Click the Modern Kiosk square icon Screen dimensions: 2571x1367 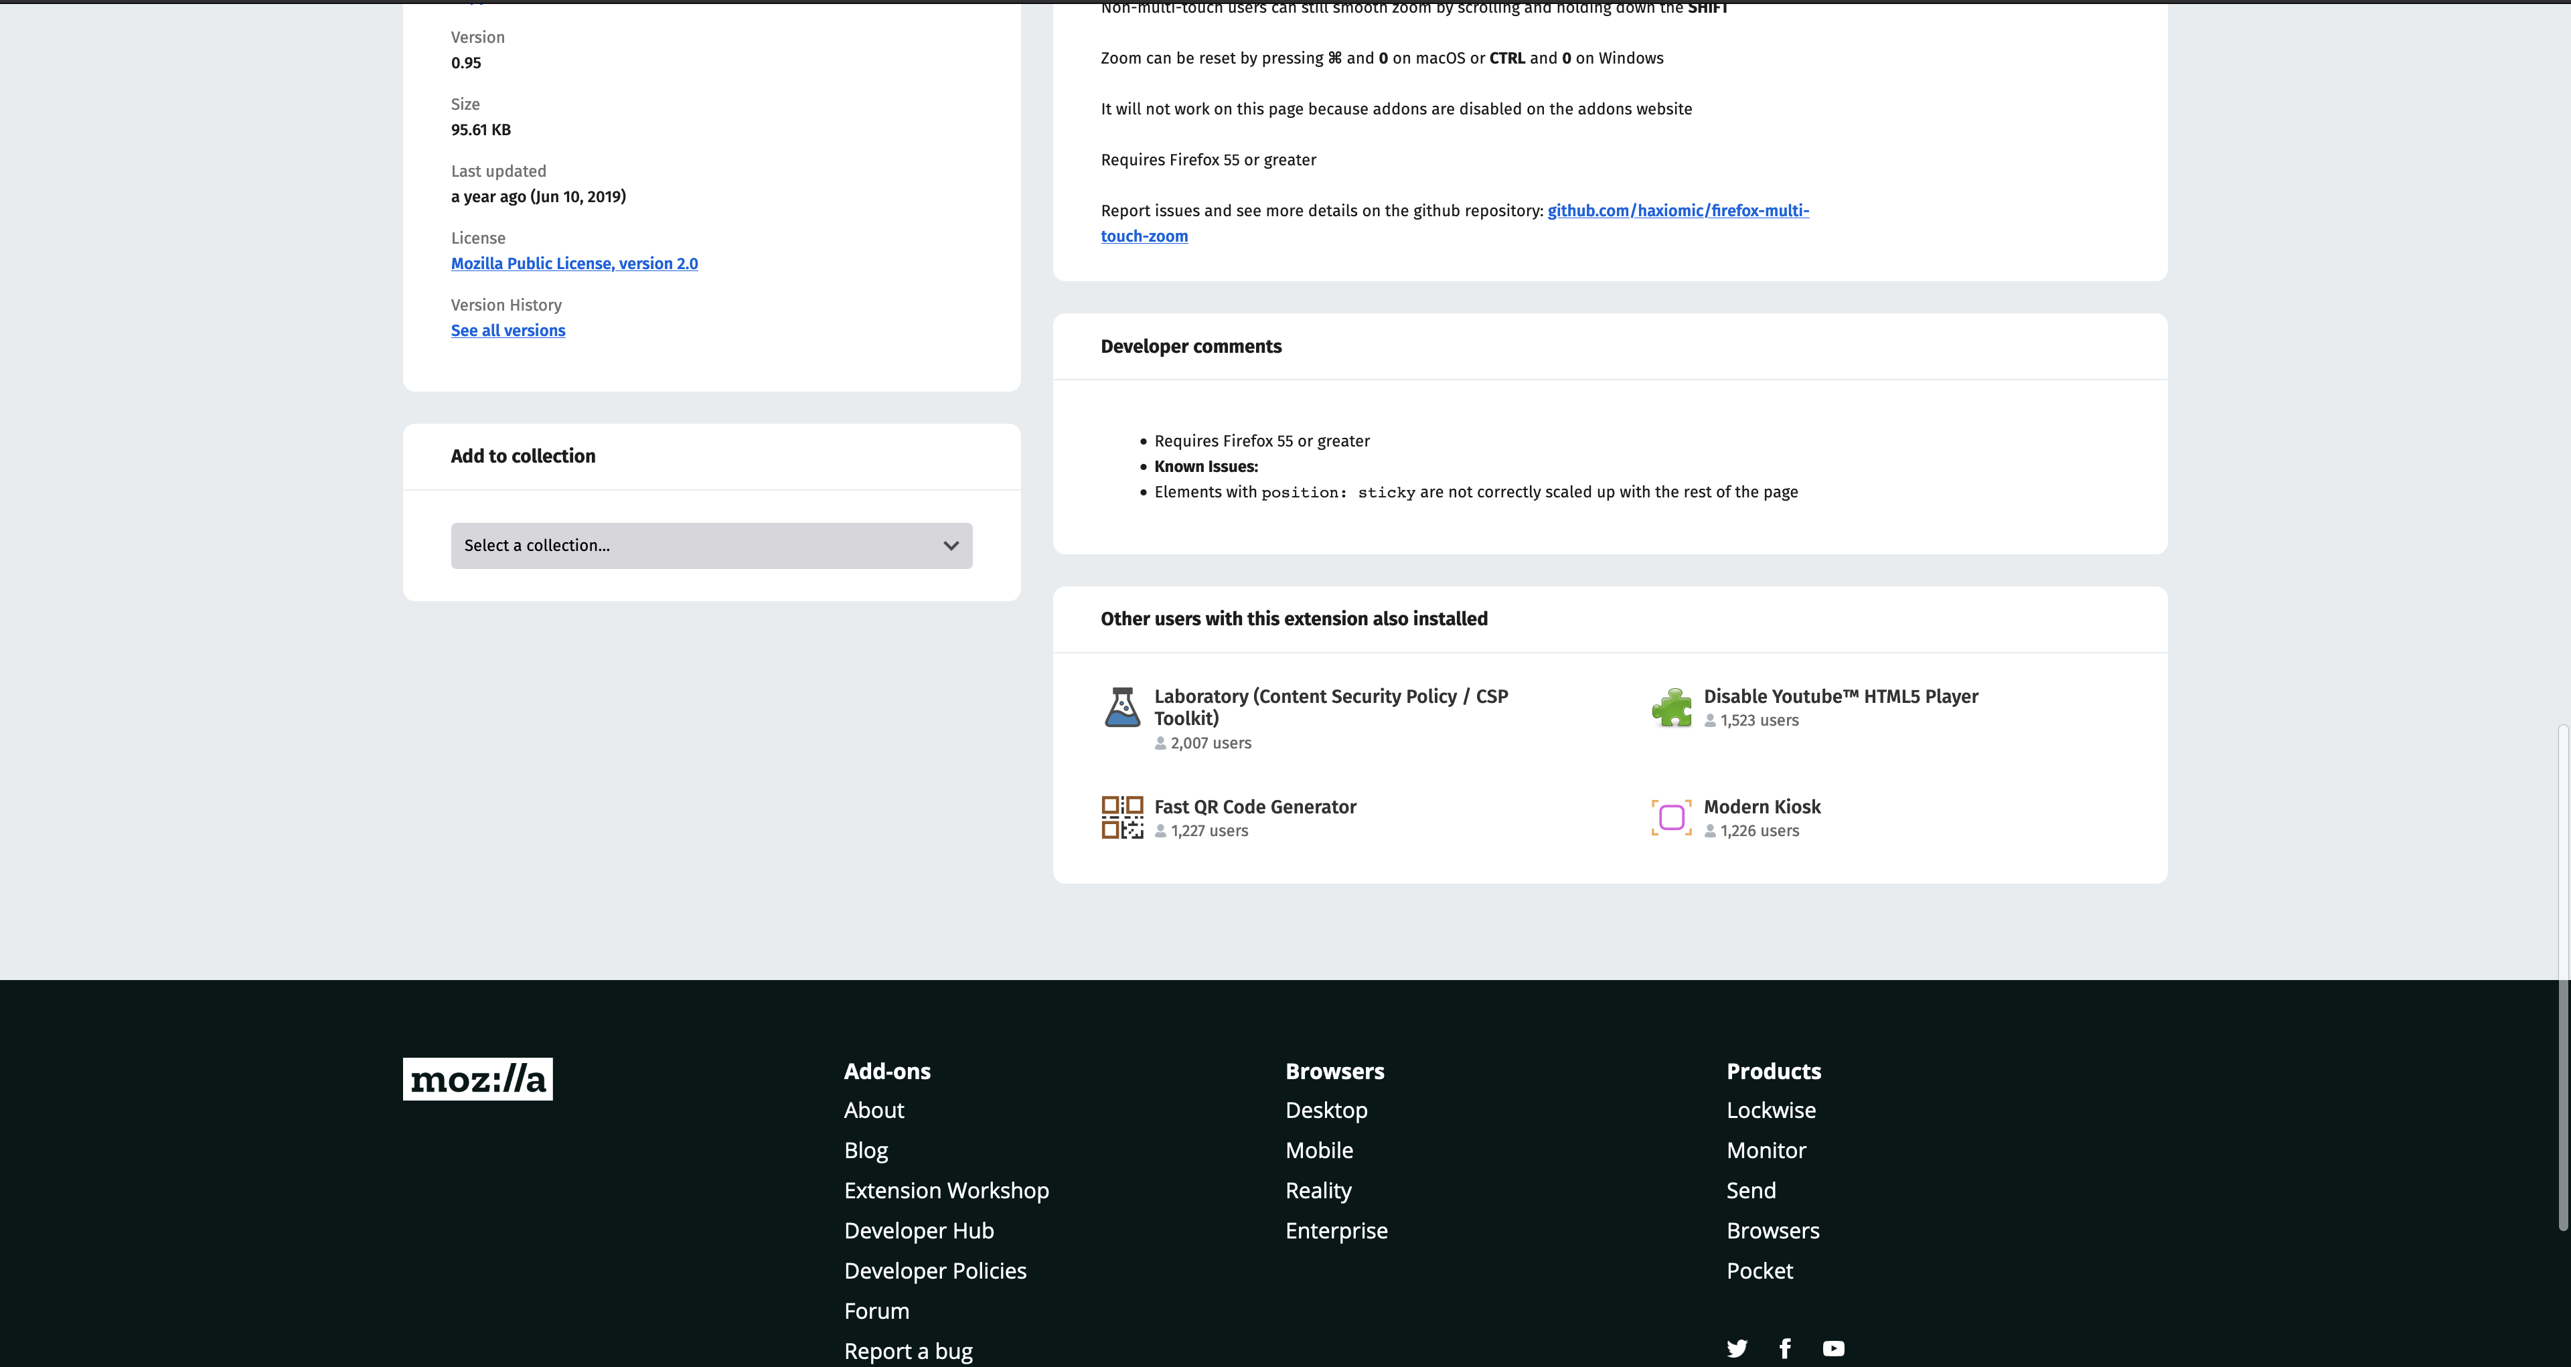pyautogui.click(x=1670, y=817)
